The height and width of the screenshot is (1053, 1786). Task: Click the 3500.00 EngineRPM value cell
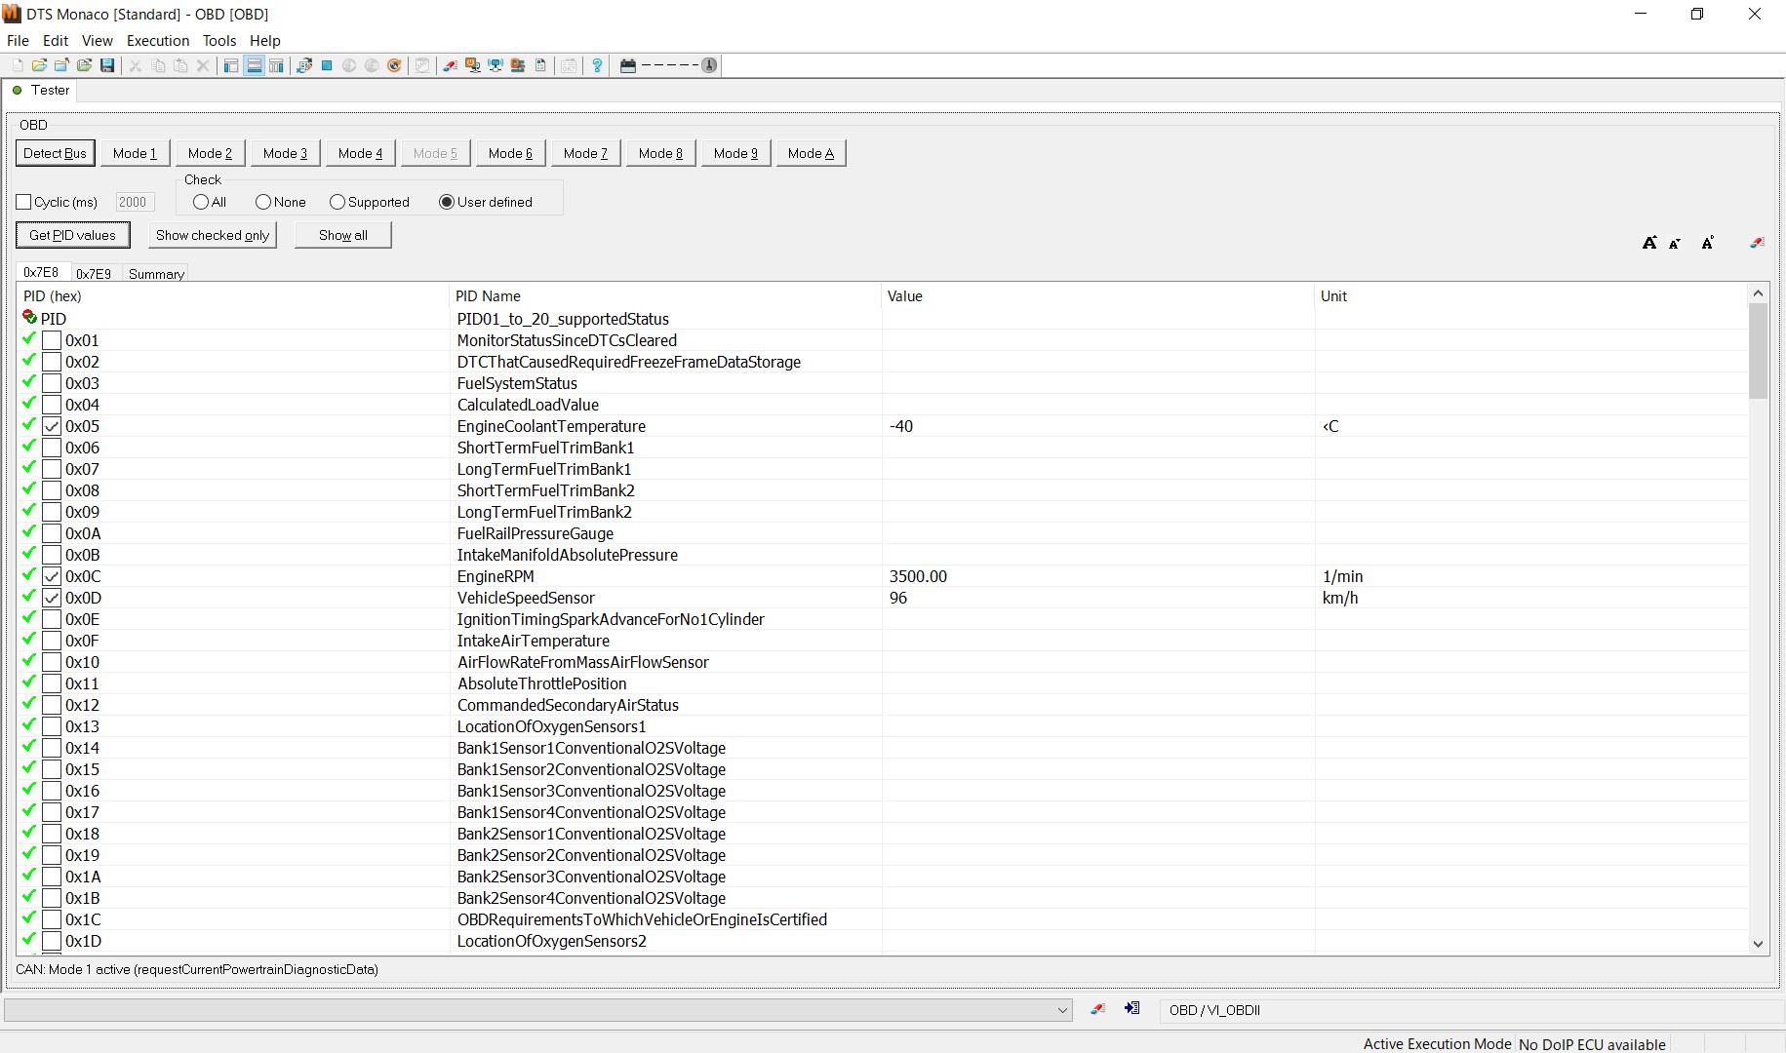click(x=1097, y=576)
